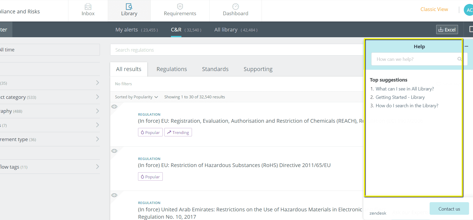473x220 pixels.
Task: Open 'What can I see in All Library?' suggestion
Action: [405, 89]
